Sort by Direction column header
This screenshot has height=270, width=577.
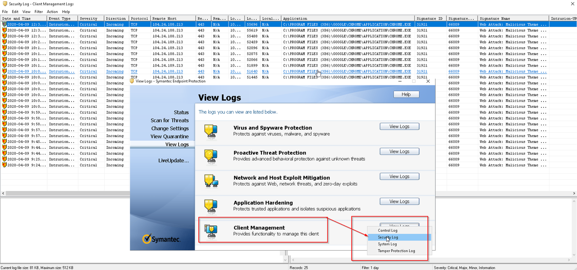coord(117,18)
